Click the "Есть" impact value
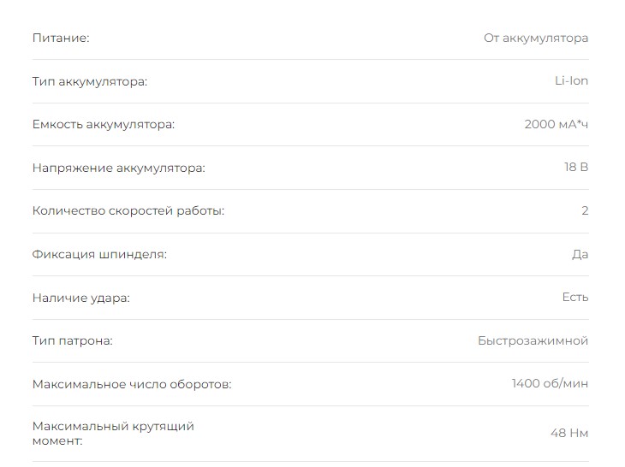Screen dimensions: 625x467 [x=575, y=298]
